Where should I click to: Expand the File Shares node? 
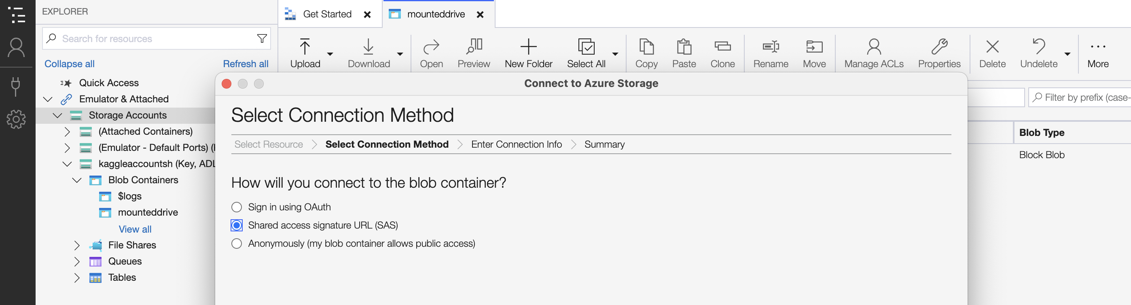pos(77,245)
